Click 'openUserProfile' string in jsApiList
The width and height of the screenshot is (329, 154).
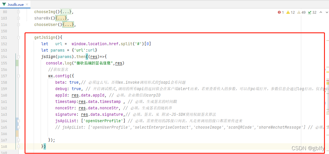(x=103, y=121)
